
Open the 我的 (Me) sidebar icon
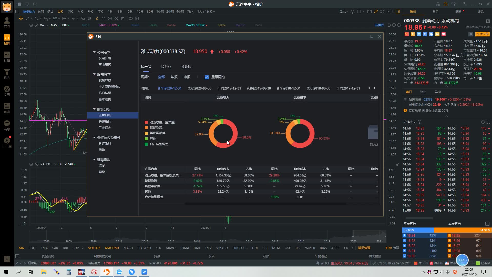click(x=7, y=23)
